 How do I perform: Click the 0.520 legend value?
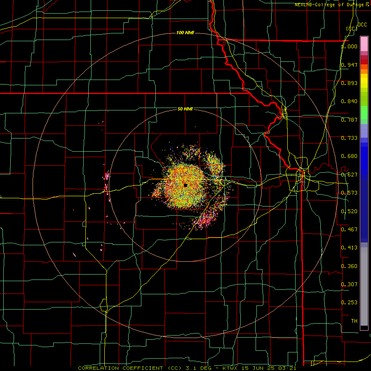coord(349,211)
